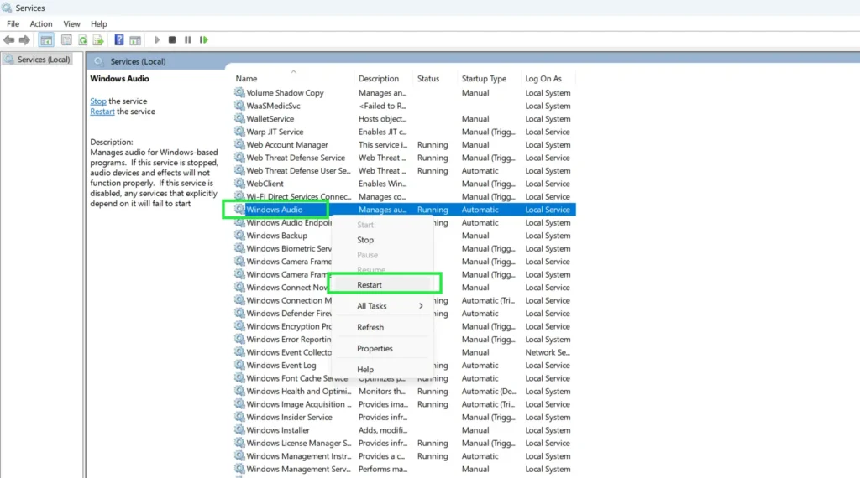Select the Windows Health and Optimi... row
This screenshot has height=478, width=860.
tap(404, 391)
